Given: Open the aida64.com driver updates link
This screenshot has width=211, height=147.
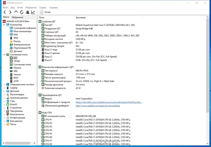Looking at the screenshot, I should [98, 106].
